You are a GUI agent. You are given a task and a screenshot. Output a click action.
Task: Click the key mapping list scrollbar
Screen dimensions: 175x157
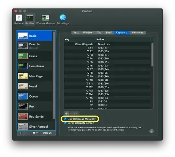[152, 55]
